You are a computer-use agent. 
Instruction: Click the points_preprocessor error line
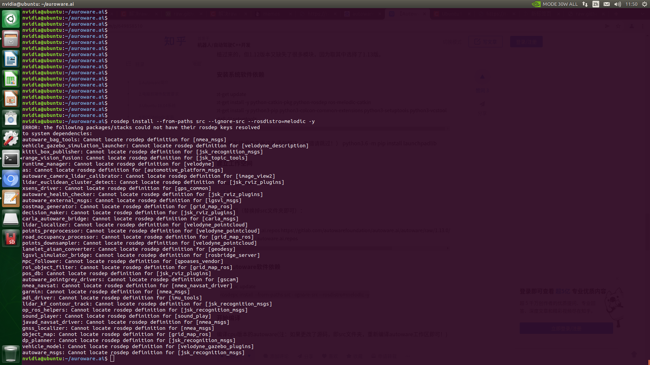pos(141,231)
